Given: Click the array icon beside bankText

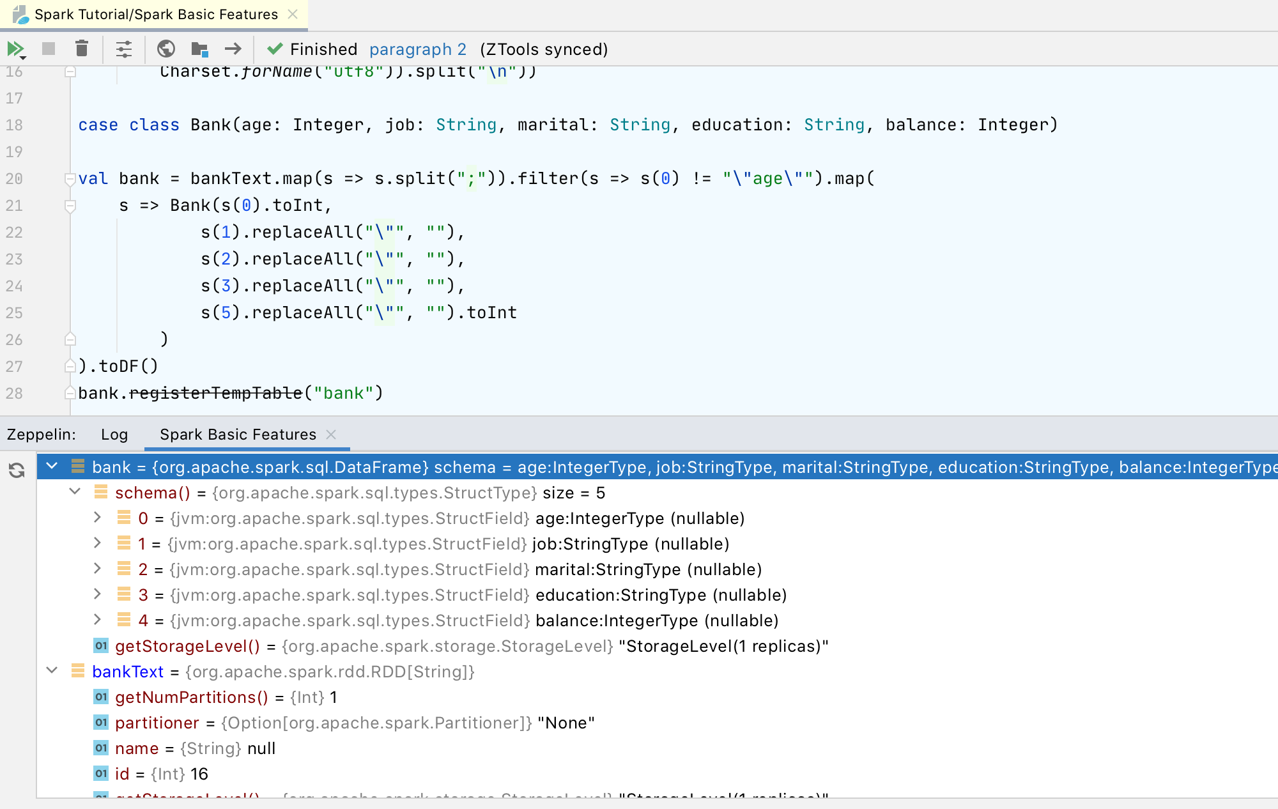Looking at the screenshot, I should [x=77, y=671].
